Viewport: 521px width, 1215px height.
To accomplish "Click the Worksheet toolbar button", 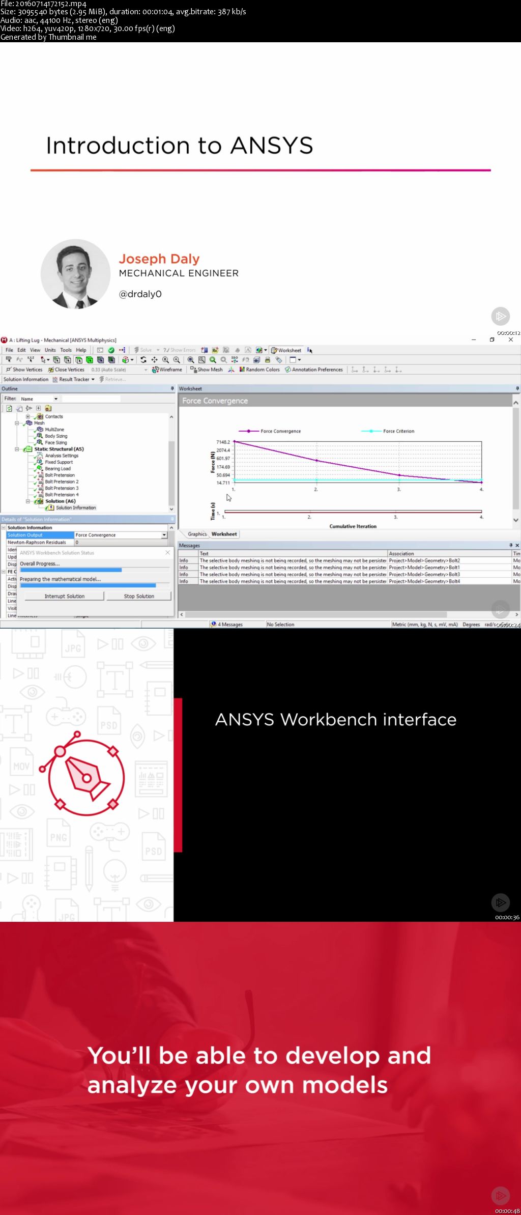I will (x=286, y=350).
